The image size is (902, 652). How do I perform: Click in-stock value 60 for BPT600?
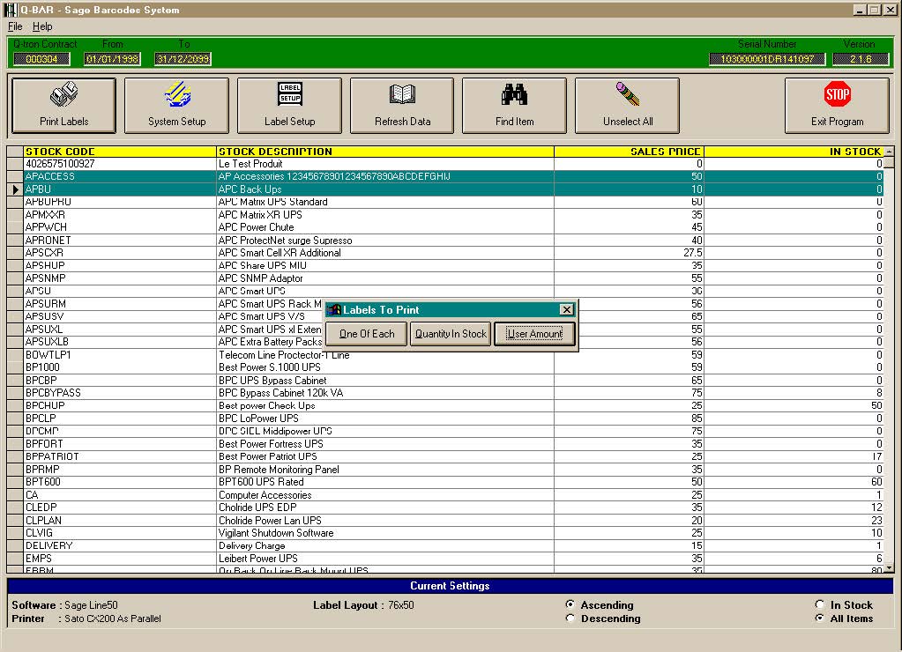click(876, 482)
